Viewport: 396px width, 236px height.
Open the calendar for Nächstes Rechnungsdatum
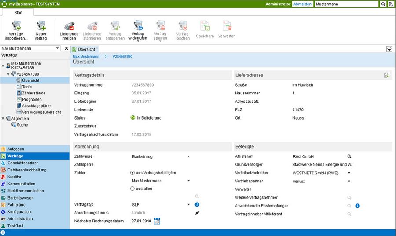[x=157, y=221]
